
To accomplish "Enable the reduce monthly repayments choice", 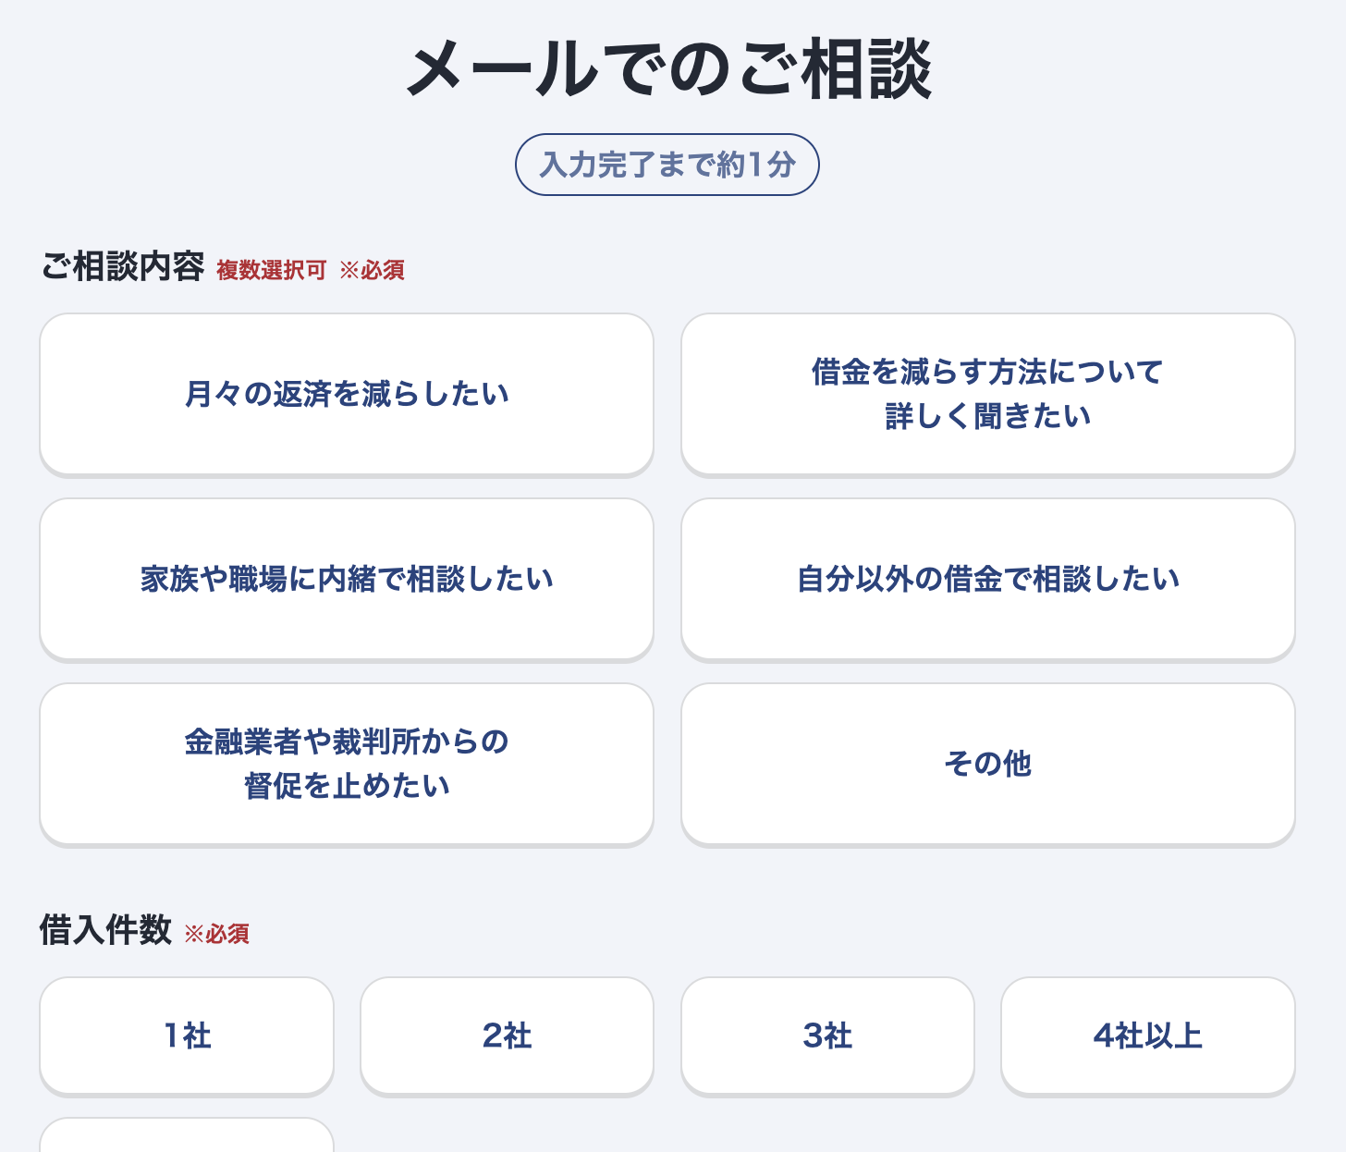I will click(346, 393).
